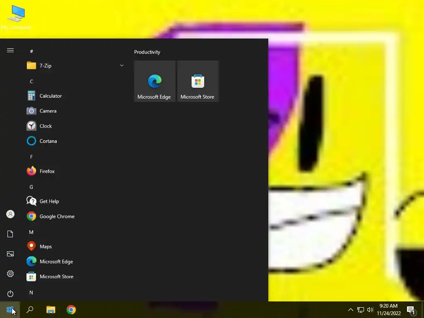
Task: Select the Productivity group header
Action: pyautogui.click(x=147, y=52)
